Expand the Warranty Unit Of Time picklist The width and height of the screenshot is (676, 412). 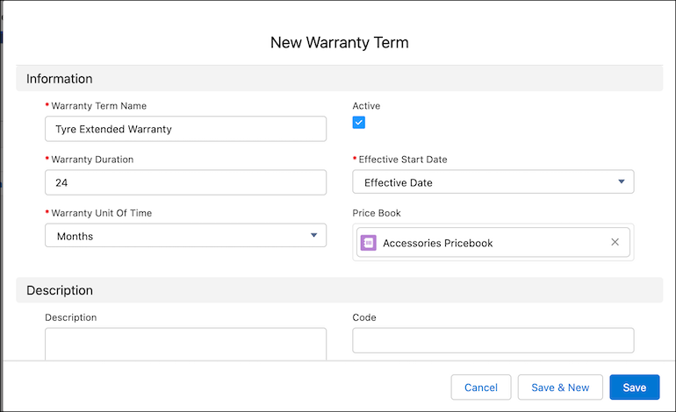pos(185,236)
